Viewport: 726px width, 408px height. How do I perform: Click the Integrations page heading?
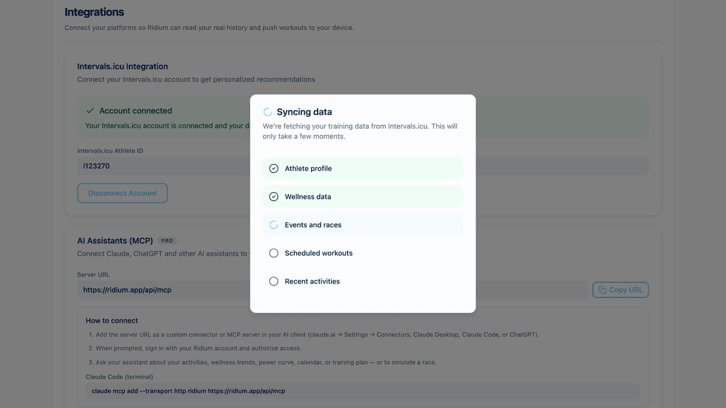[94, 12]
